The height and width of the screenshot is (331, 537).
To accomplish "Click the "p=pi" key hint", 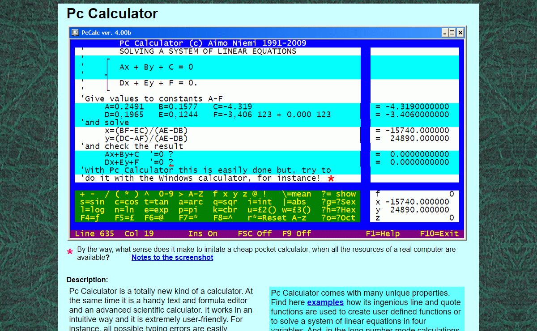I will pos(188,210).
